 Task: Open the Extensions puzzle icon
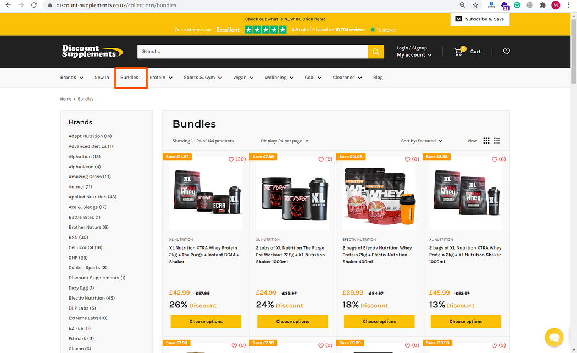542,5
